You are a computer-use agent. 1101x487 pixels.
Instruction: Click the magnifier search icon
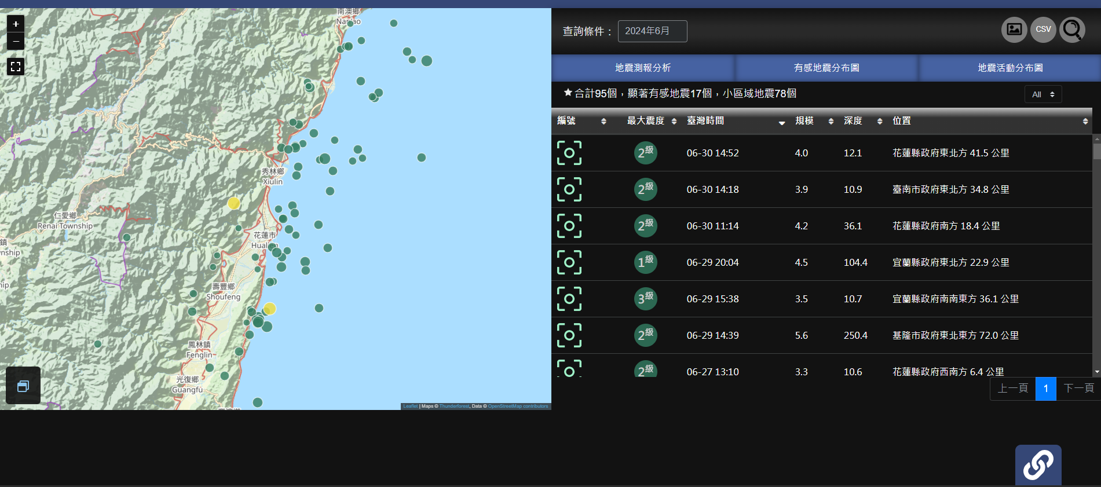tap(1072, 30)
